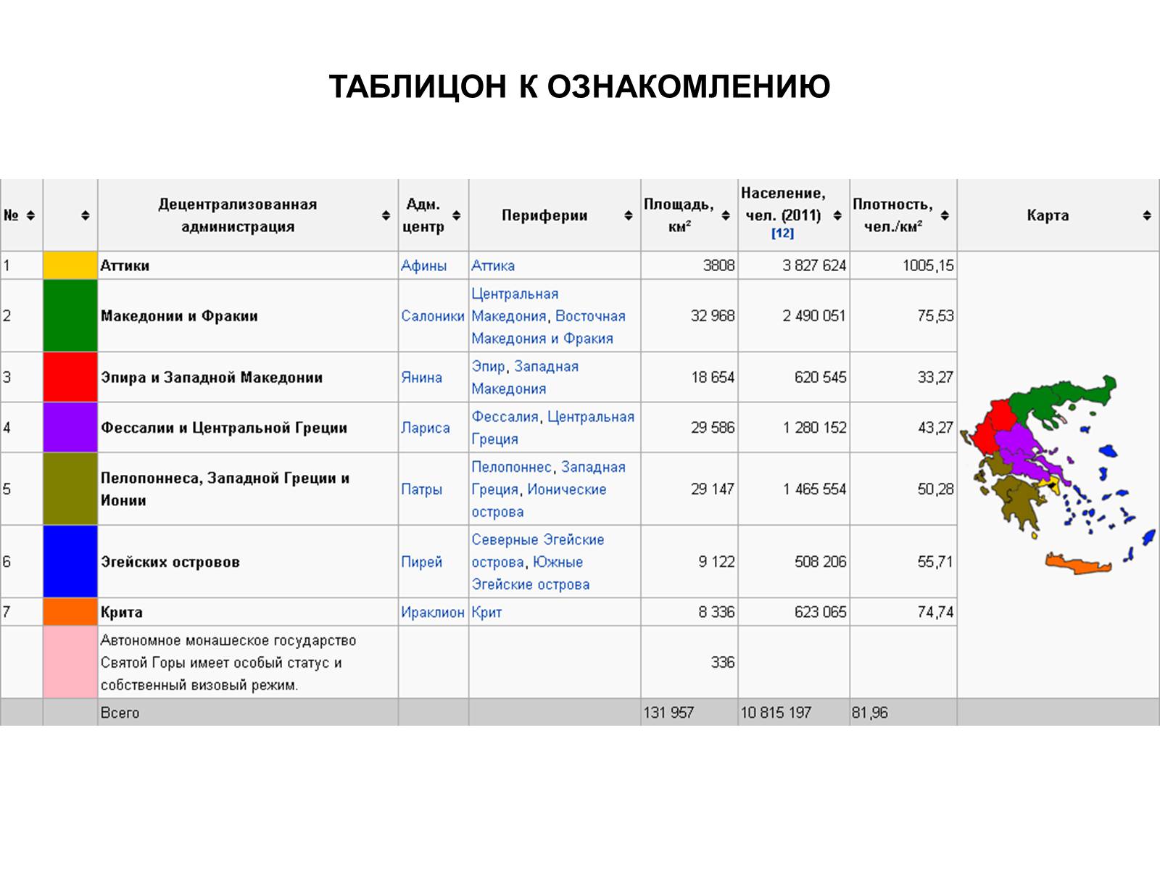
Task: Click the Фессалия link
Action: point(505,417)
